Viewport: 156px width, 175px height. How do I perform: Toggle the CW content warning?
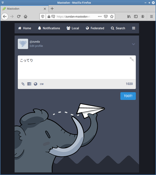coord(42,84)
